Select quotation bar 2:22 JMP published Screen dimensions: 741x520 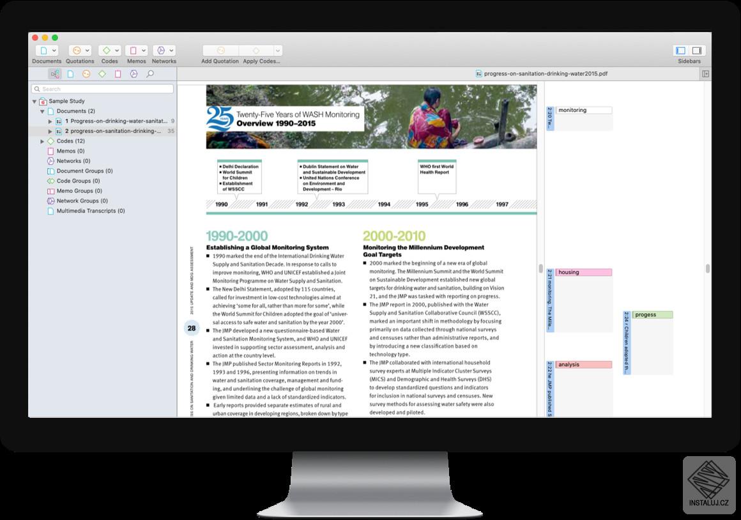coord(550,388)
